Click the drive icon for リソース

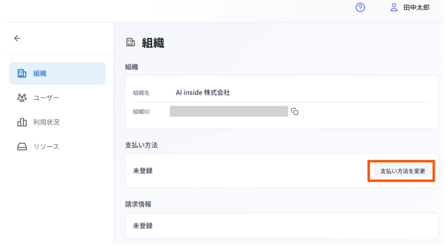[22, 146]
